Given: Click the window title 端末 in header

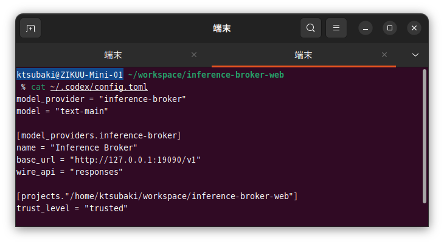Looking at the screenshot, I should point(222,29).
